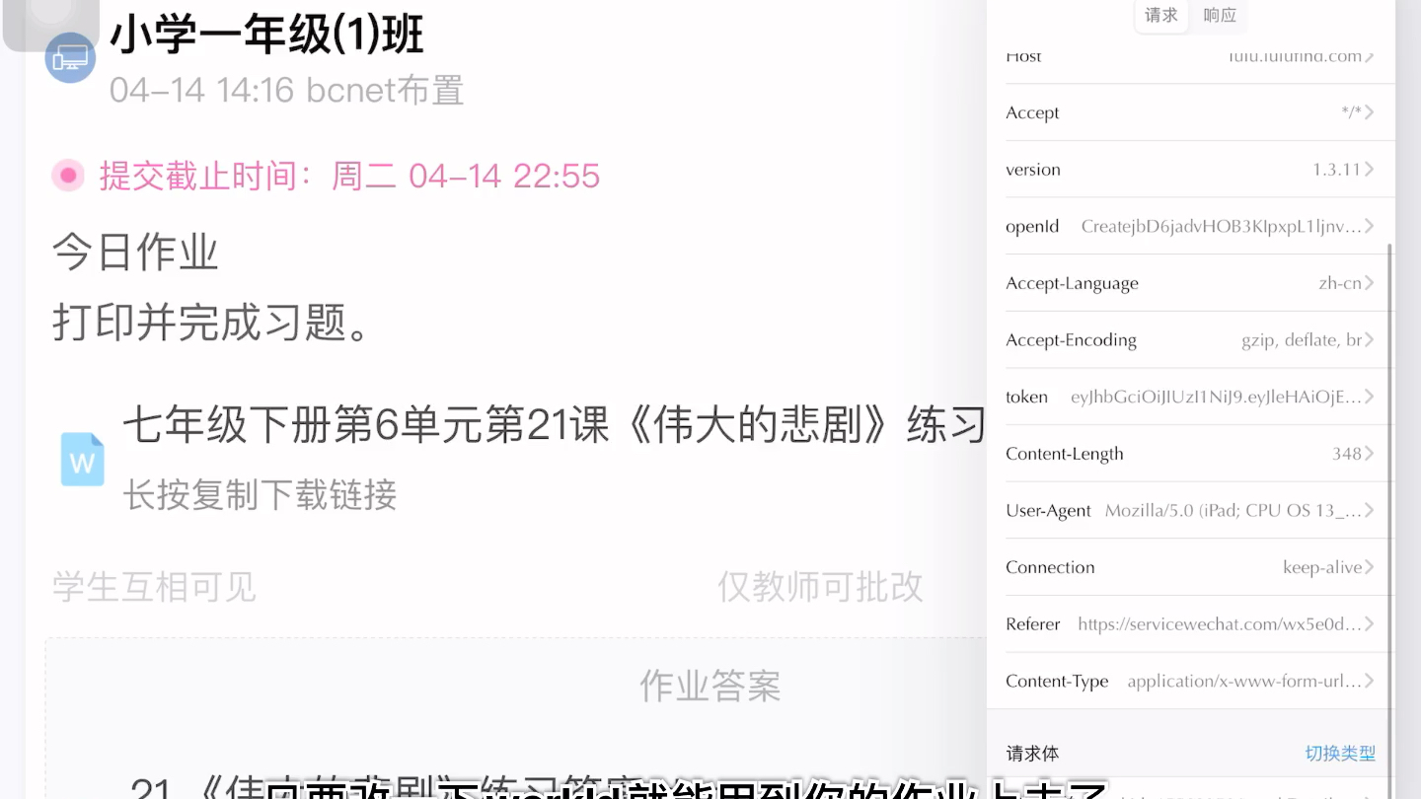Click the 仅教师可批改 label
Image resolution: width=1421 pixels, height=799 pixels.
pos(820,587)
